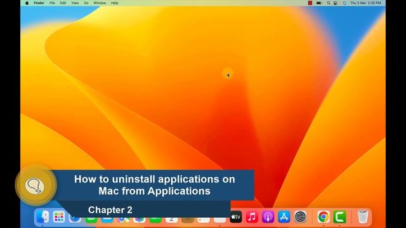406x228 pixels.
Task: Open the Trash in the Dock
Action: [362, 217]
